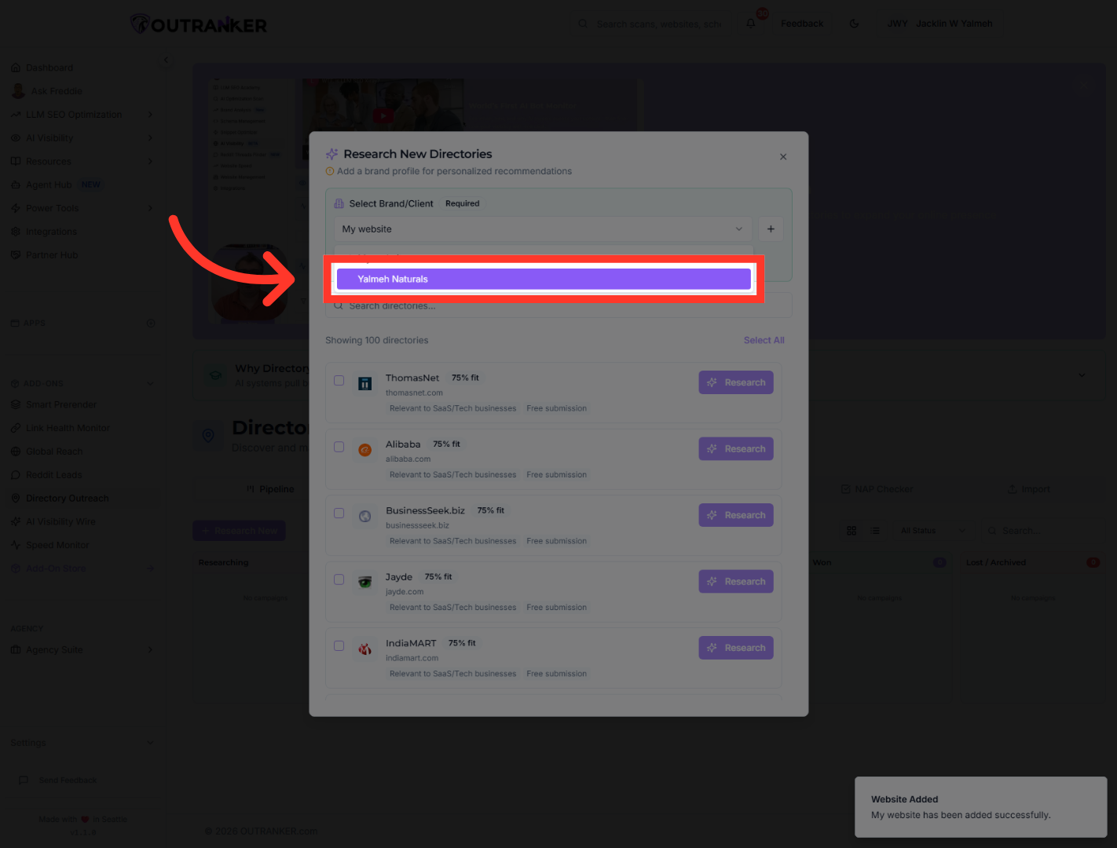Choose Yalmeh Naturals from the dropdown list
Image resolution: width=1117 pixels, height=848 pixels.
pyautogui.click(x=543, y=280)
